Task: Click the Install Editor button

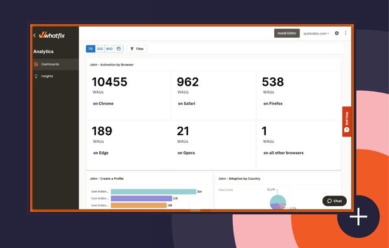Action: coord(287,33)
